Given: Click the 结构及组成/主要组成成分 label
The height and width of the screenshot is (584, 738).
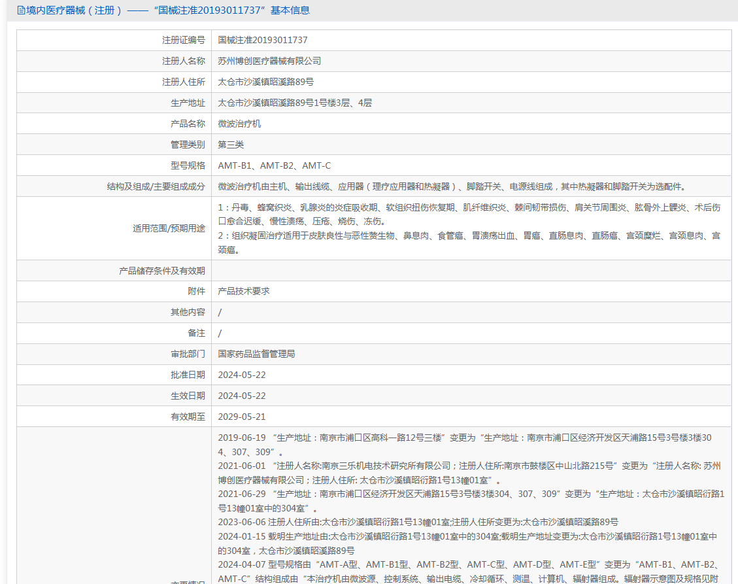Looking at the screenshot, I should pyautogui.click(x=156, y=186).
